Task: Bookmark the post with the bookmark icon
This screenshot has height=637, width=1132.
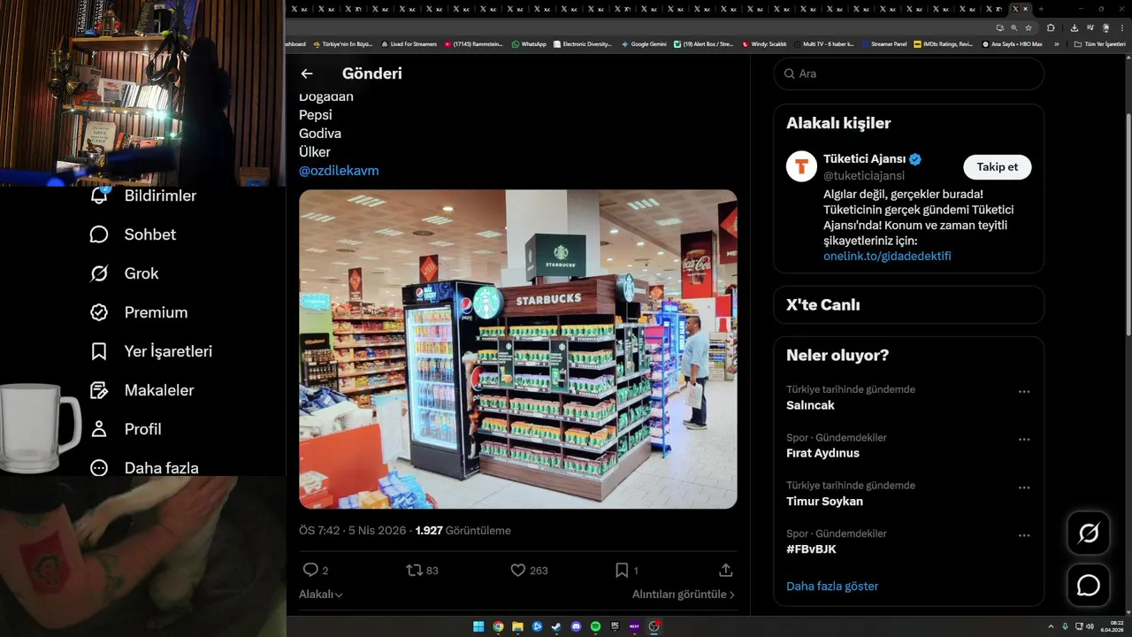Action: (x=622, y=571)
